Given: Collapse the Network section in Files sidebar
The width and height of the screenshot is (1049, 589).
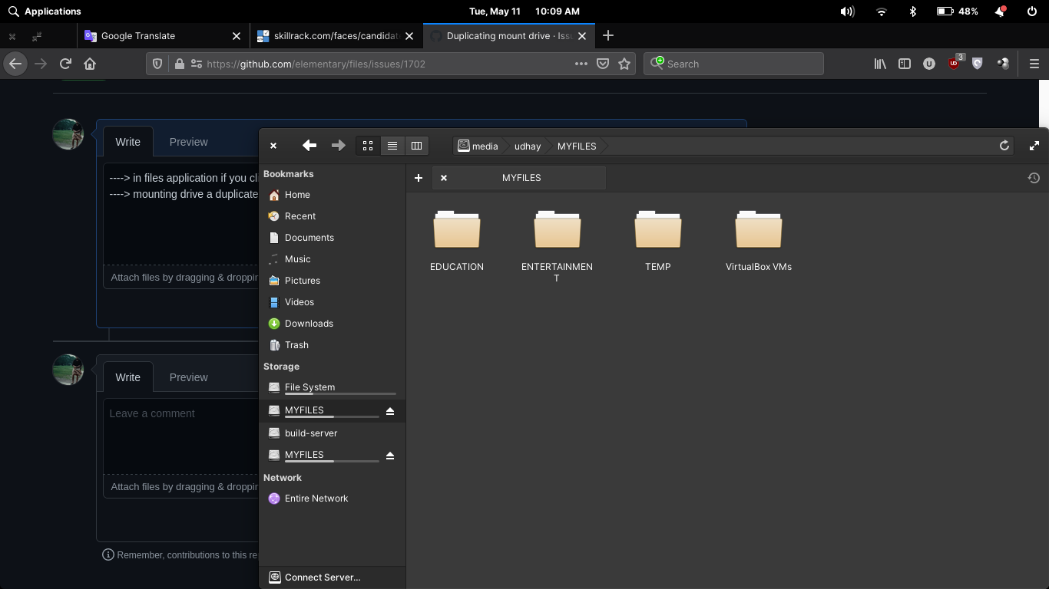Looking at the screenshot, I should [283, 478].
